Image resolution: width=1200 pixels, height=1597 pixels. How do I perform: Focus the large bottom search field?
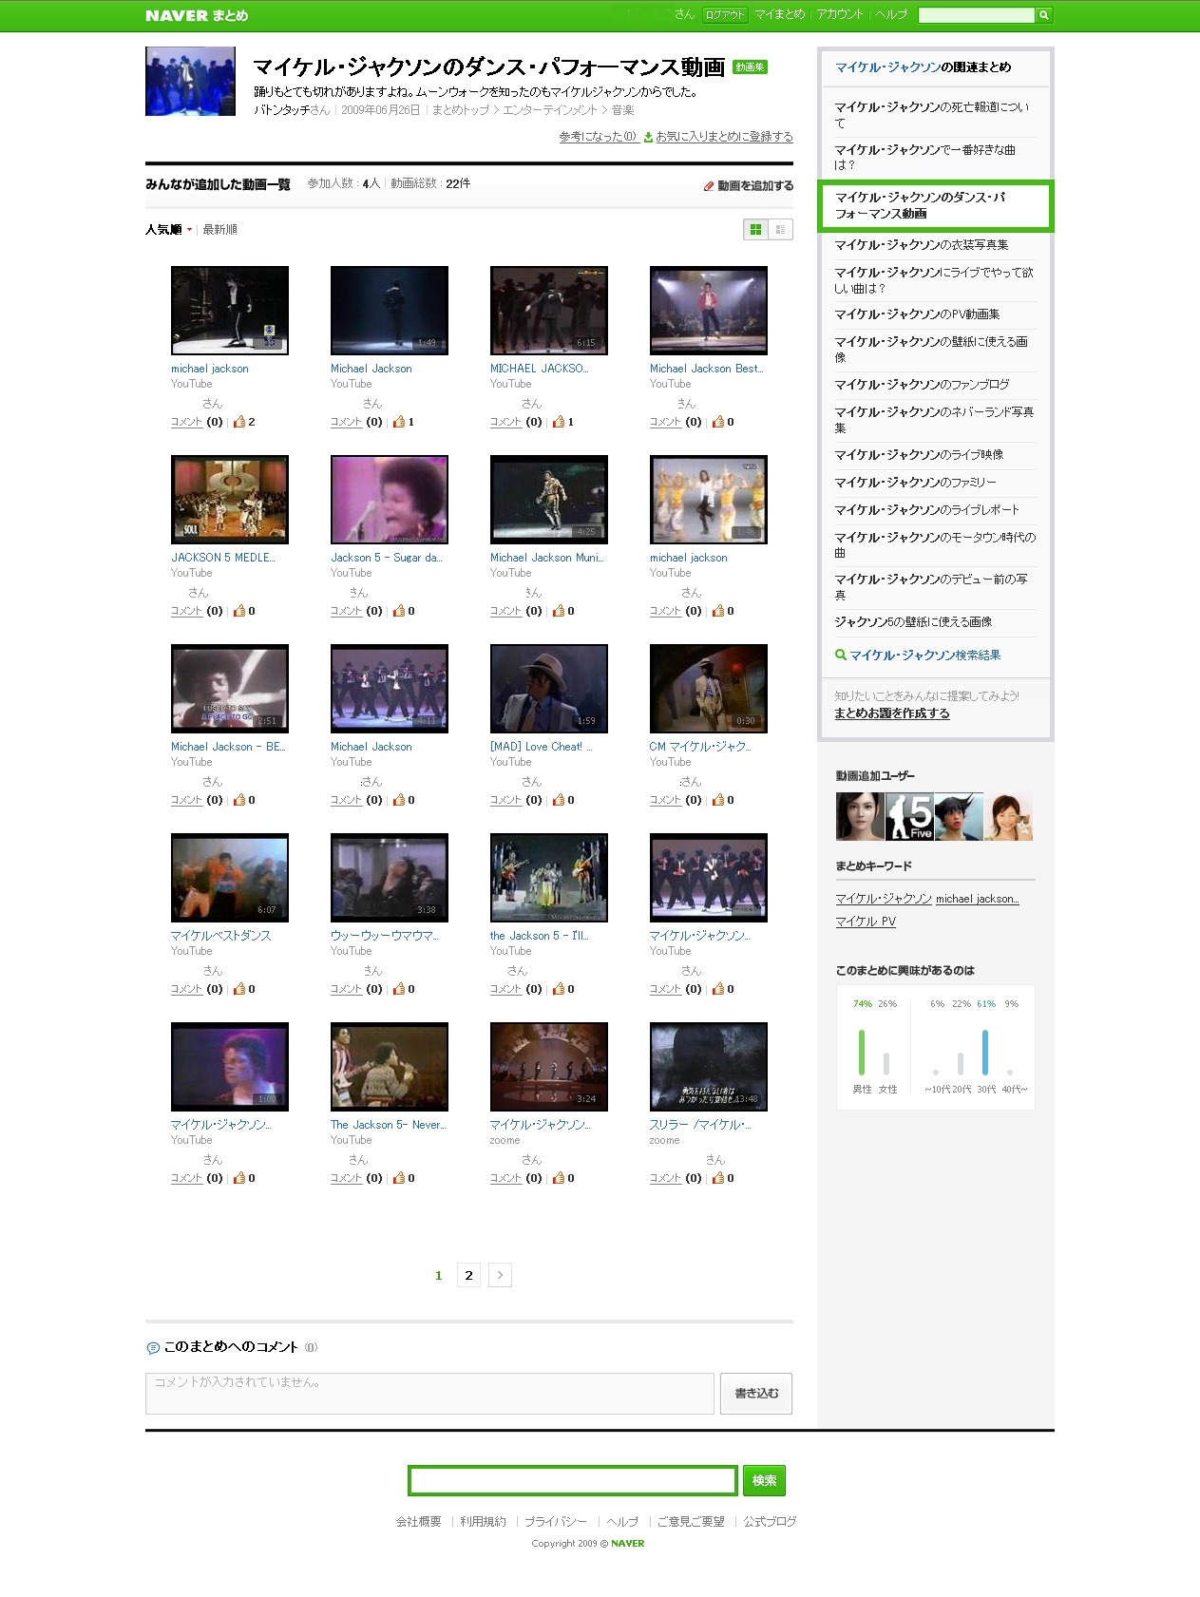click(573, 1480)
